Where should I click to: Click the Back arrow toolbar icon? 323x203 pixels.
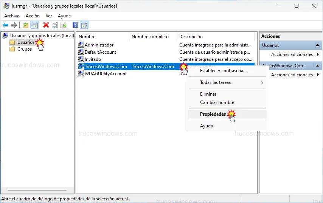5,25
